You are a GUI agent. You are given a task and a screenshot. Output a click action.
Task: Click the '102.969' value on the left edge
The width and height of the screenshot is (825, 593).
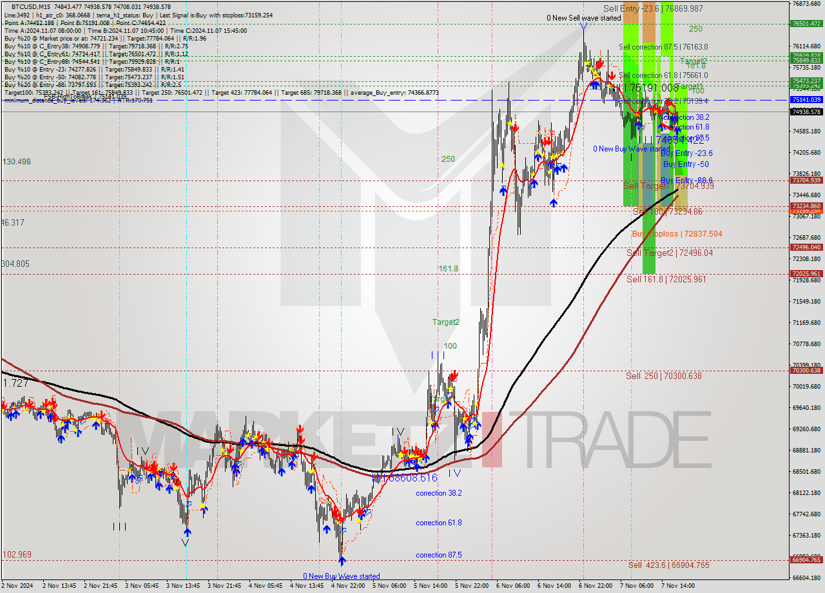[17, 554]
